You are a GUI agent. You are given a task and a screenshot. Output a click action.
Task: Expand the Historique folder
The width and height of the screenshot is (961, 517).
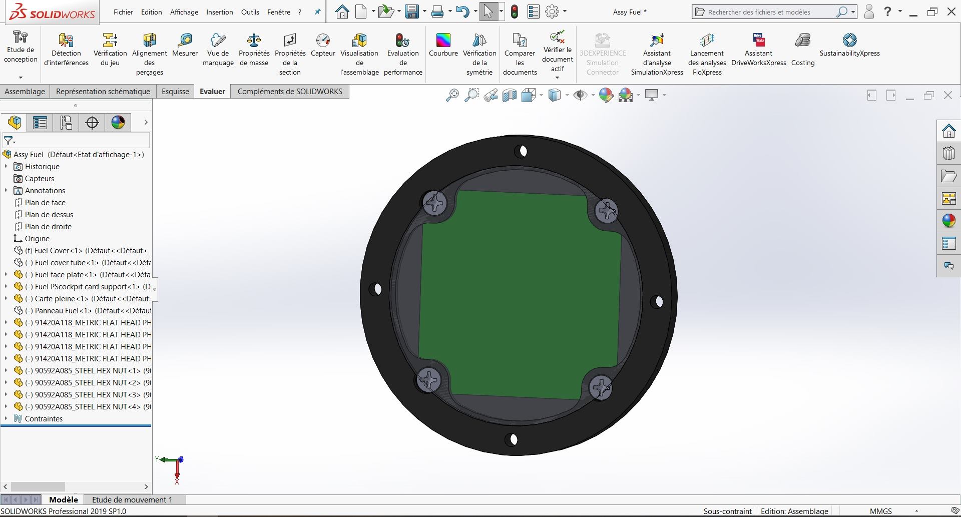[x=6, y=166]
